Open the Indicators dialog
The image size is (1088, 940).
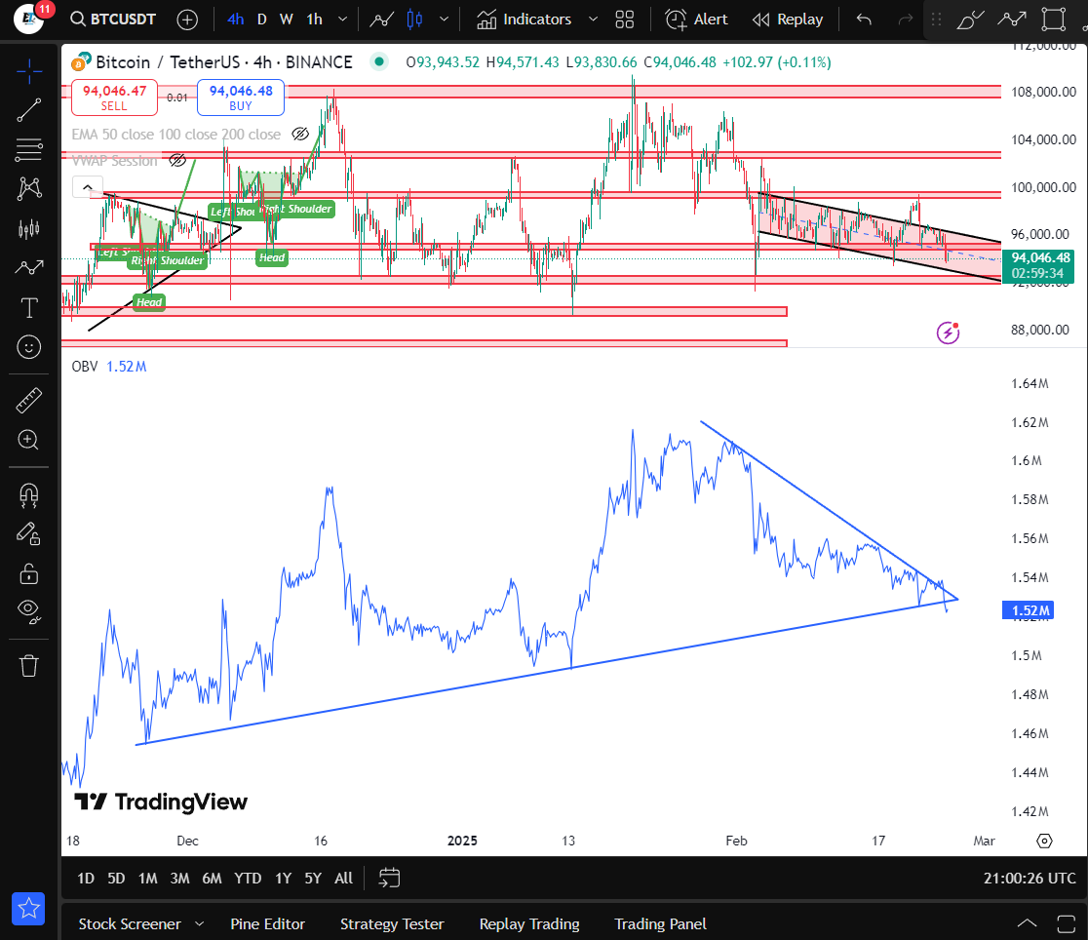tap(524, 20)
